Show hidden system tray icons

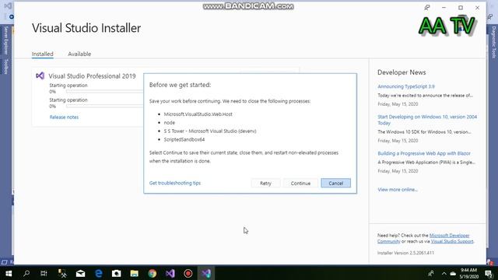444,273
